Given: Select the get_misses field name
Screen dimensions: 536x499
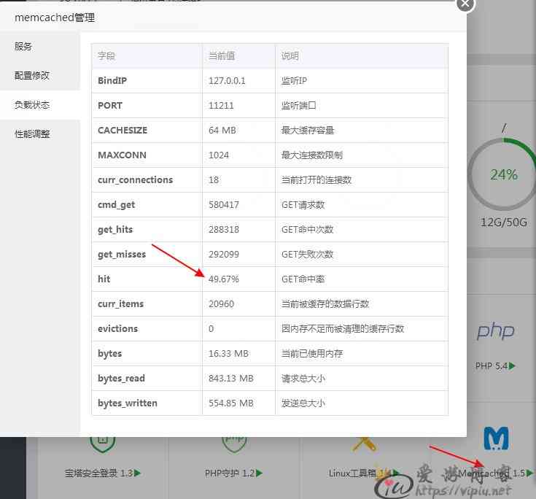Looking at the screenshot, I should click(x=122, y=255).
